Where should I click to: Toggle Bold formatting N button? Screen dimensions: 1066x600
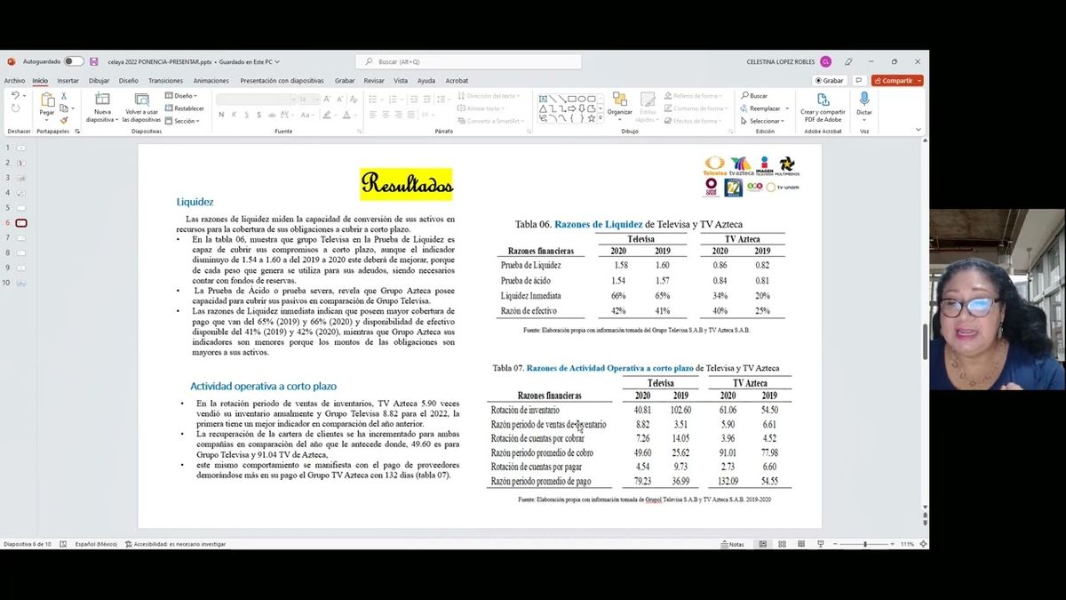tap(221, 115)
